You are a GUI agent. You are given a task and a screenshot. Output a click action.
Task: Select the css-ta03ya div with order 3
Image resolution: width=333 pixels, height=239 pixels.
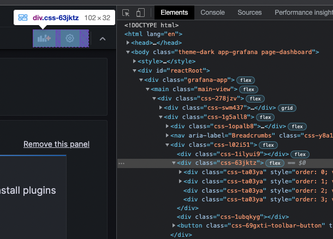258,199
